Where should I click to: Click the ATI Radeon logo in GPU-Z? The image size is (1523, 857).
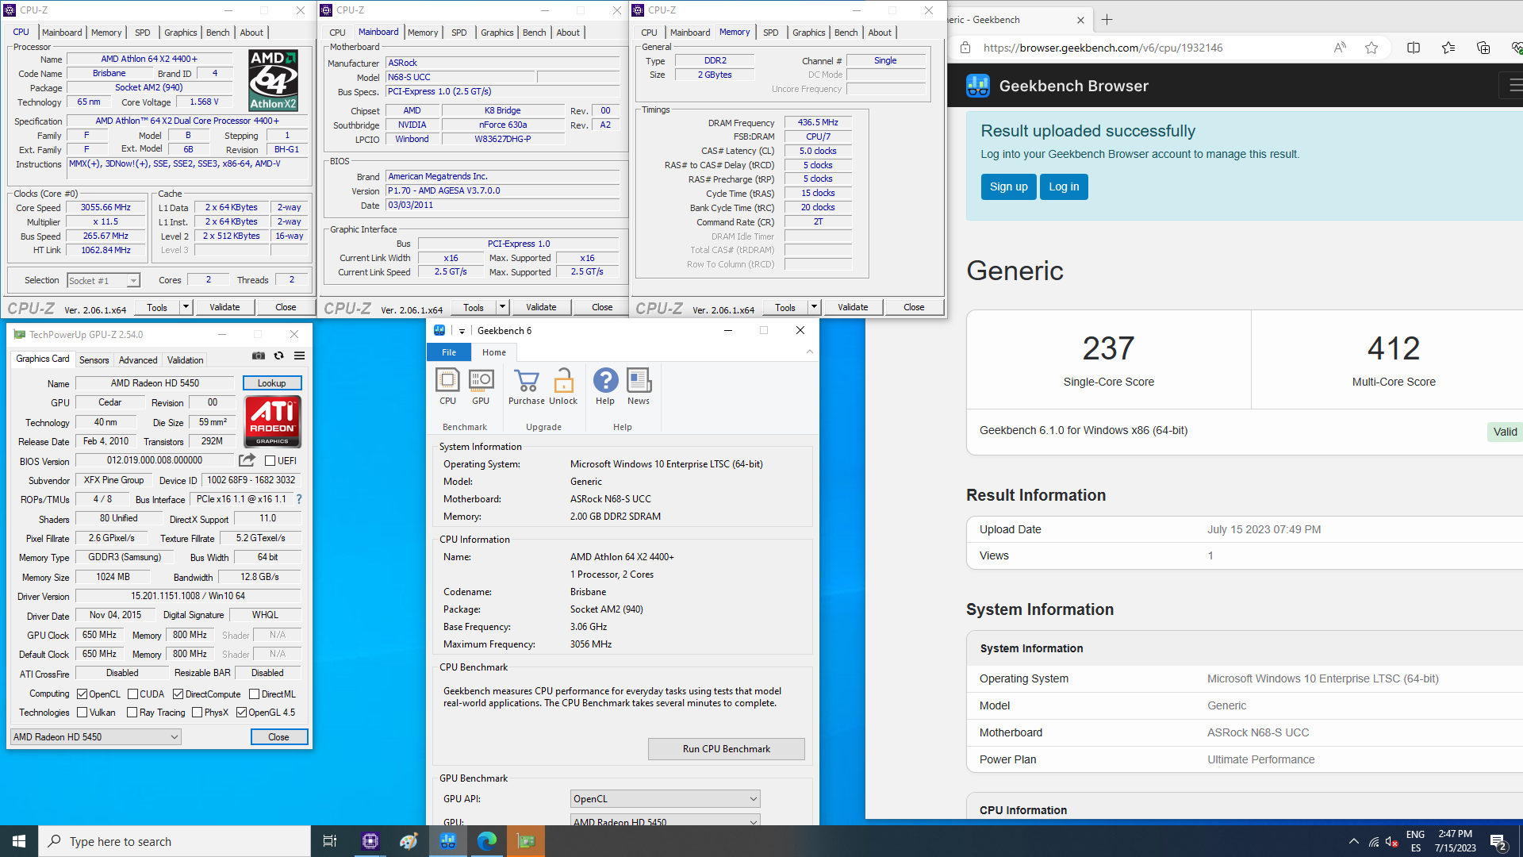272,421
